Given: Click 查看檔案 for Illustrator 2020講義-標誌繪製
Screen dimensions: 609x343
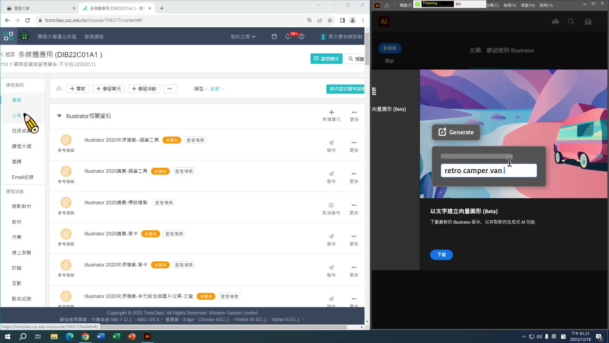Looking at the screenshot, I should click(x=164, y=202).
